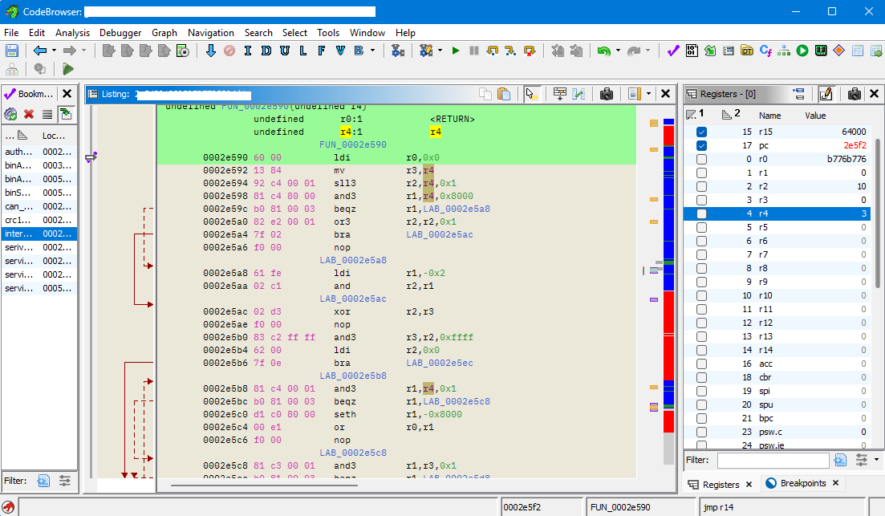Expand the 'B' bookmark type dropdown
Screen dimensions: 885x516
pyautogui.click(x=373, y=51)
